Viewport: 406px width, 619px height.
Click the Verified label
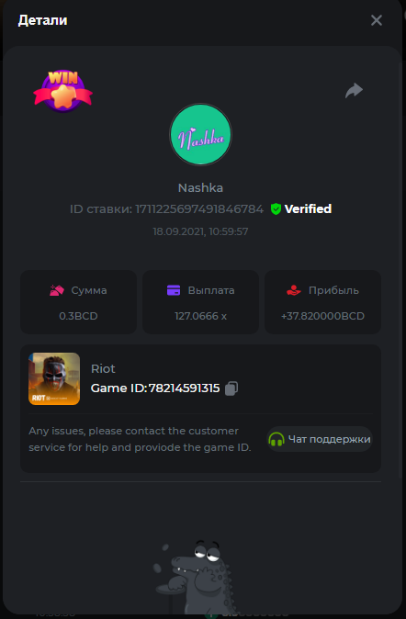click(x=308, y=208)
